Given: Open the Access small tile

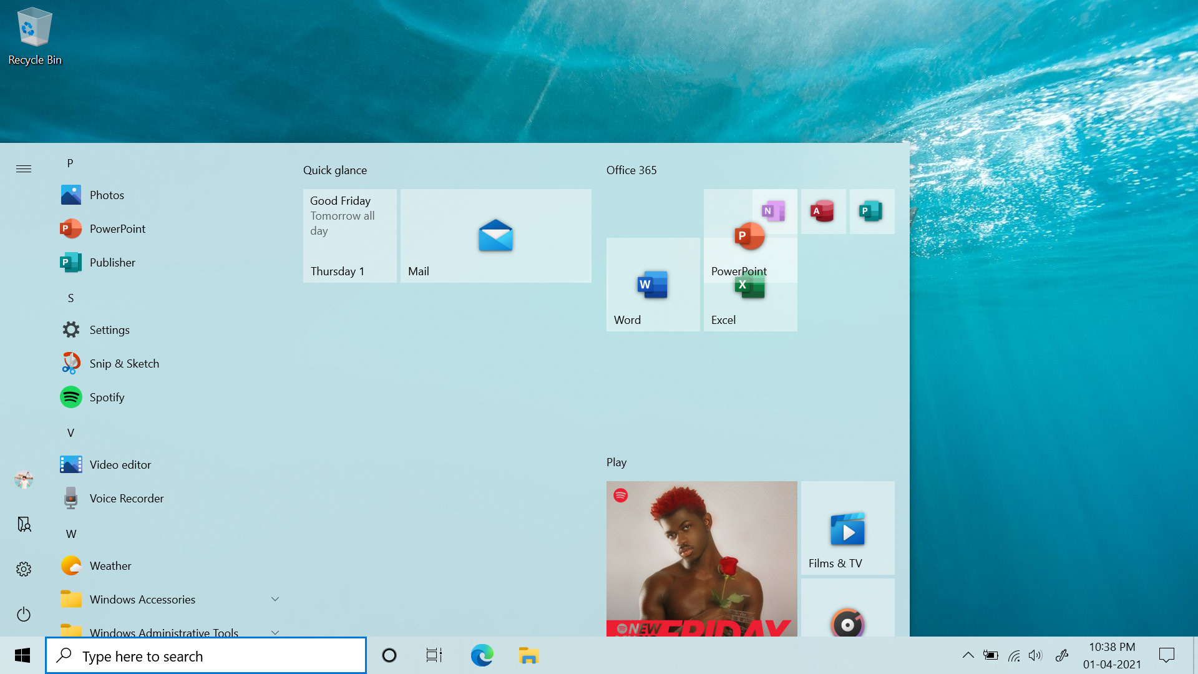Looking at the screenshot, I should pyautogui.click(x=824, y=212).
